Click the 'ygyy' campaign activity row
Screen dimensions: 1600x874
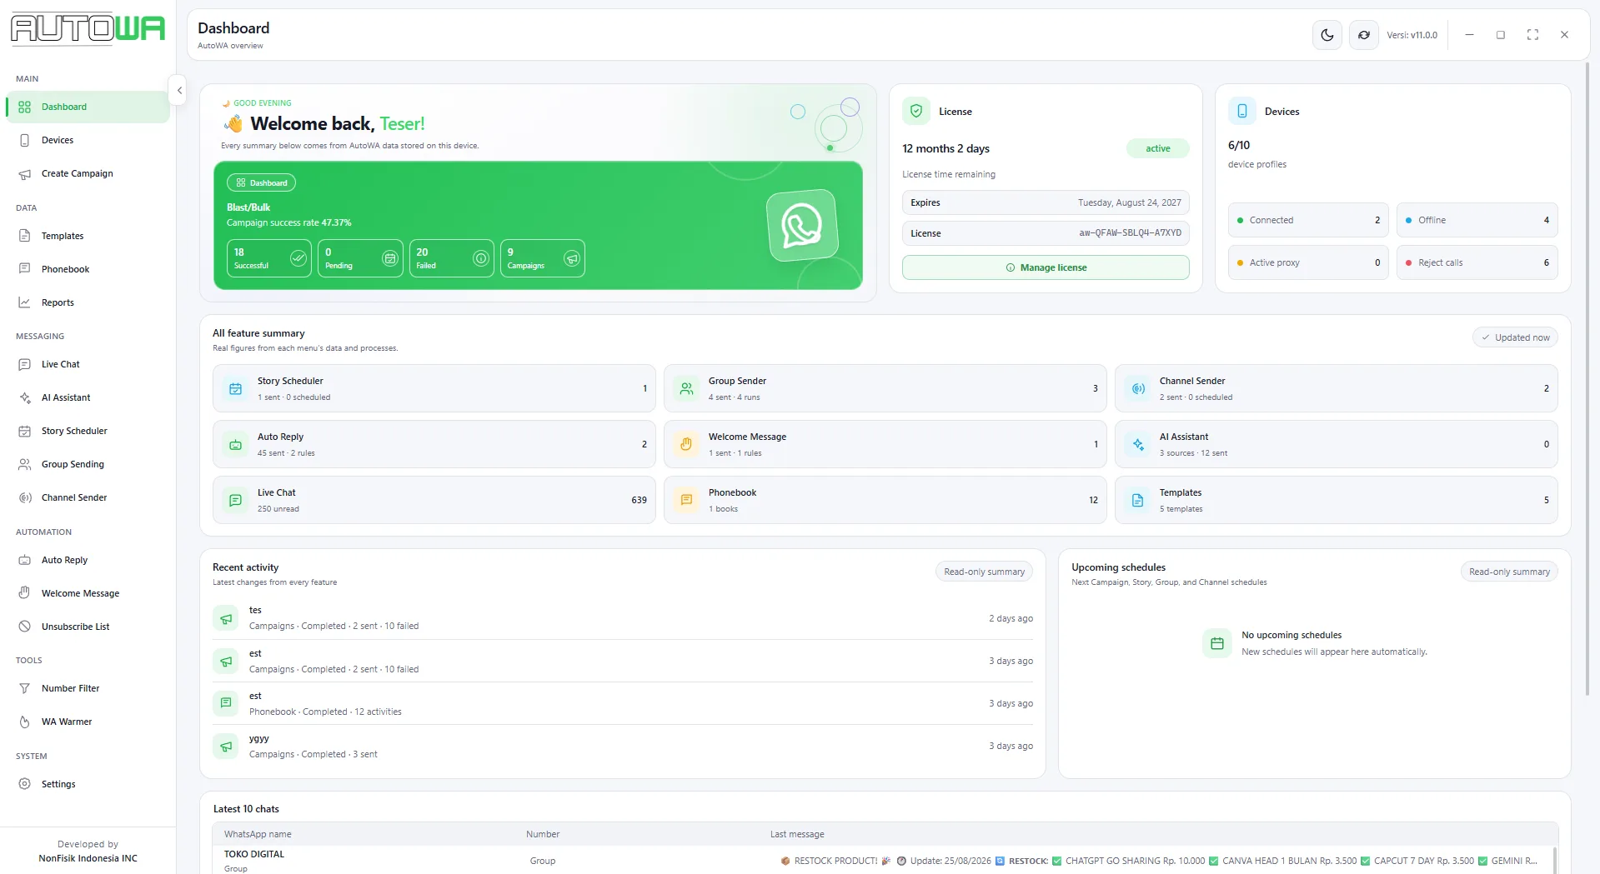point(623,746)
